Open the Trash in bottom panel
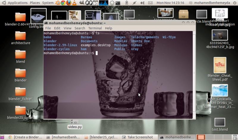Viewport: 238px width, 140px height. [235, 137]
